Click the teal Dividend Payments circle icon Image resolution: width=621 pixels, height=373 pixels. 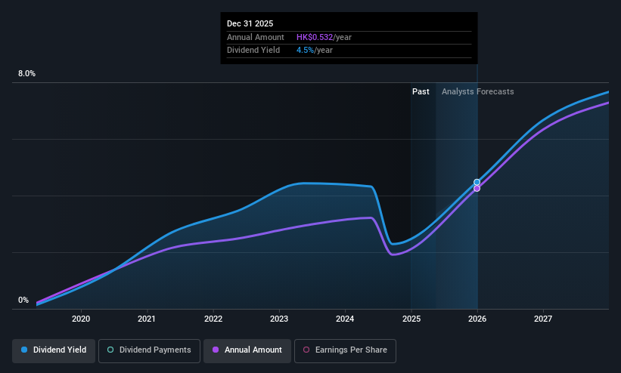pyautogui.click(x=110, y=350)
